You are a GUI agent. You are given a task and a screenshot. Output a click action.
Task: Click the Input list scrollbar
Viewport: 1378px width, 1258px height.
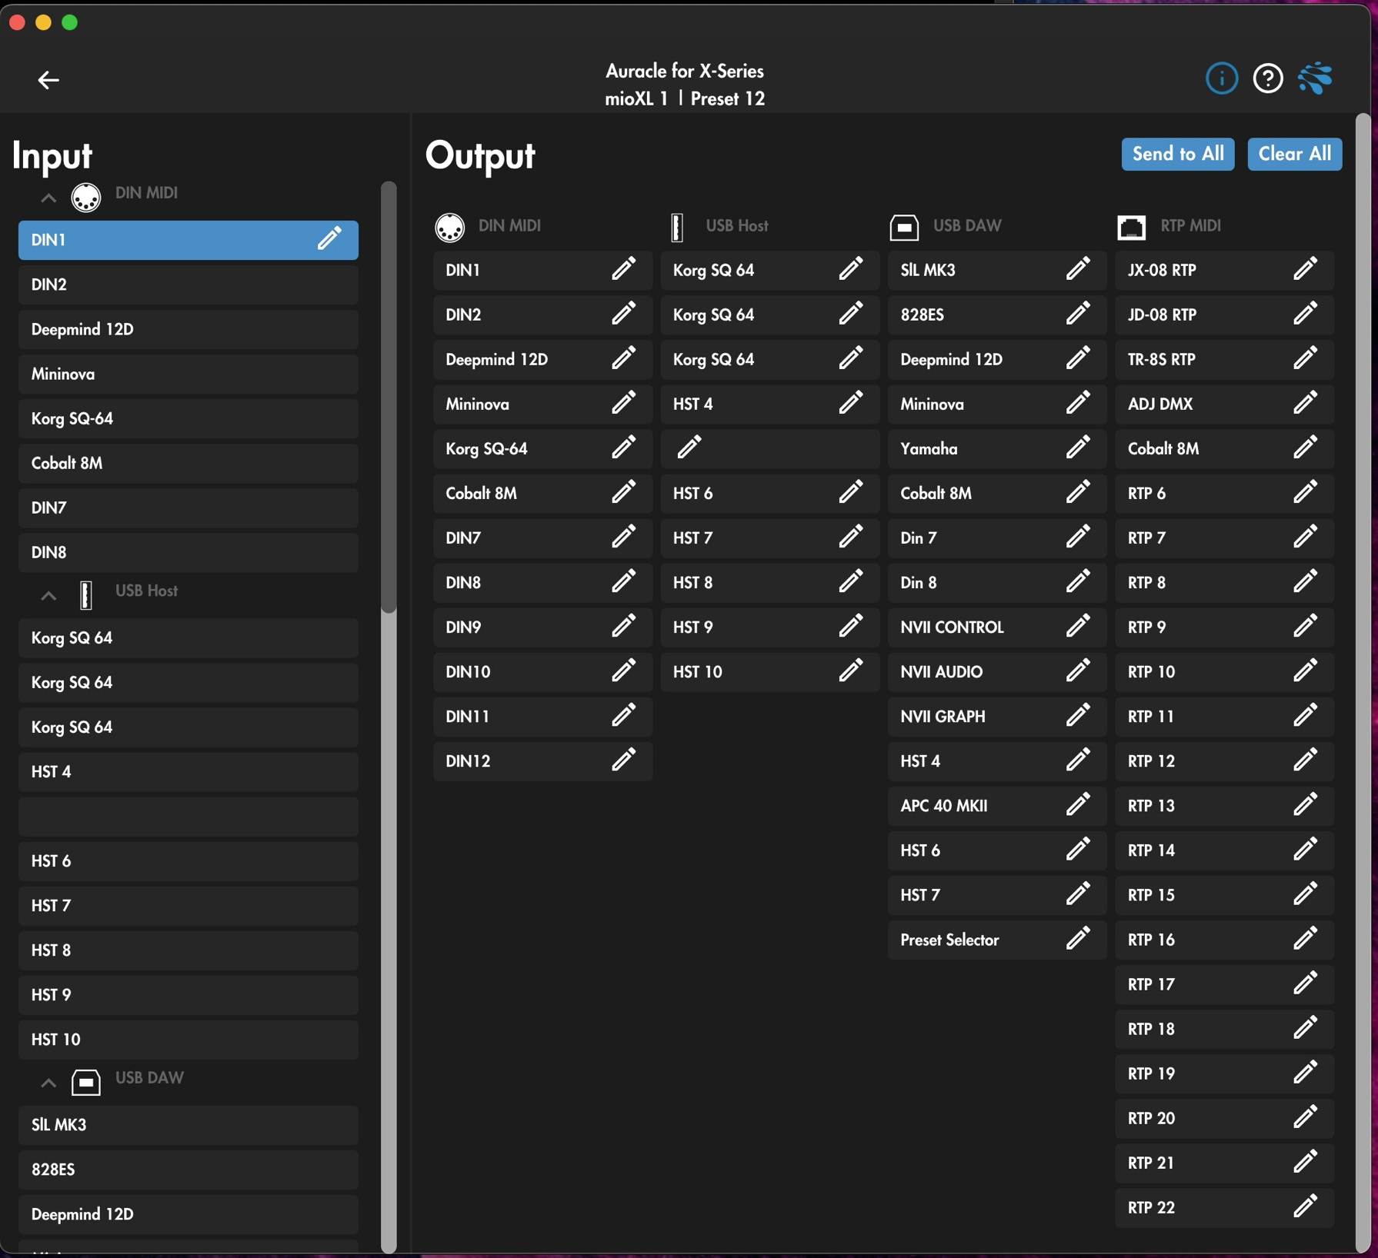(x=389, y=397)
